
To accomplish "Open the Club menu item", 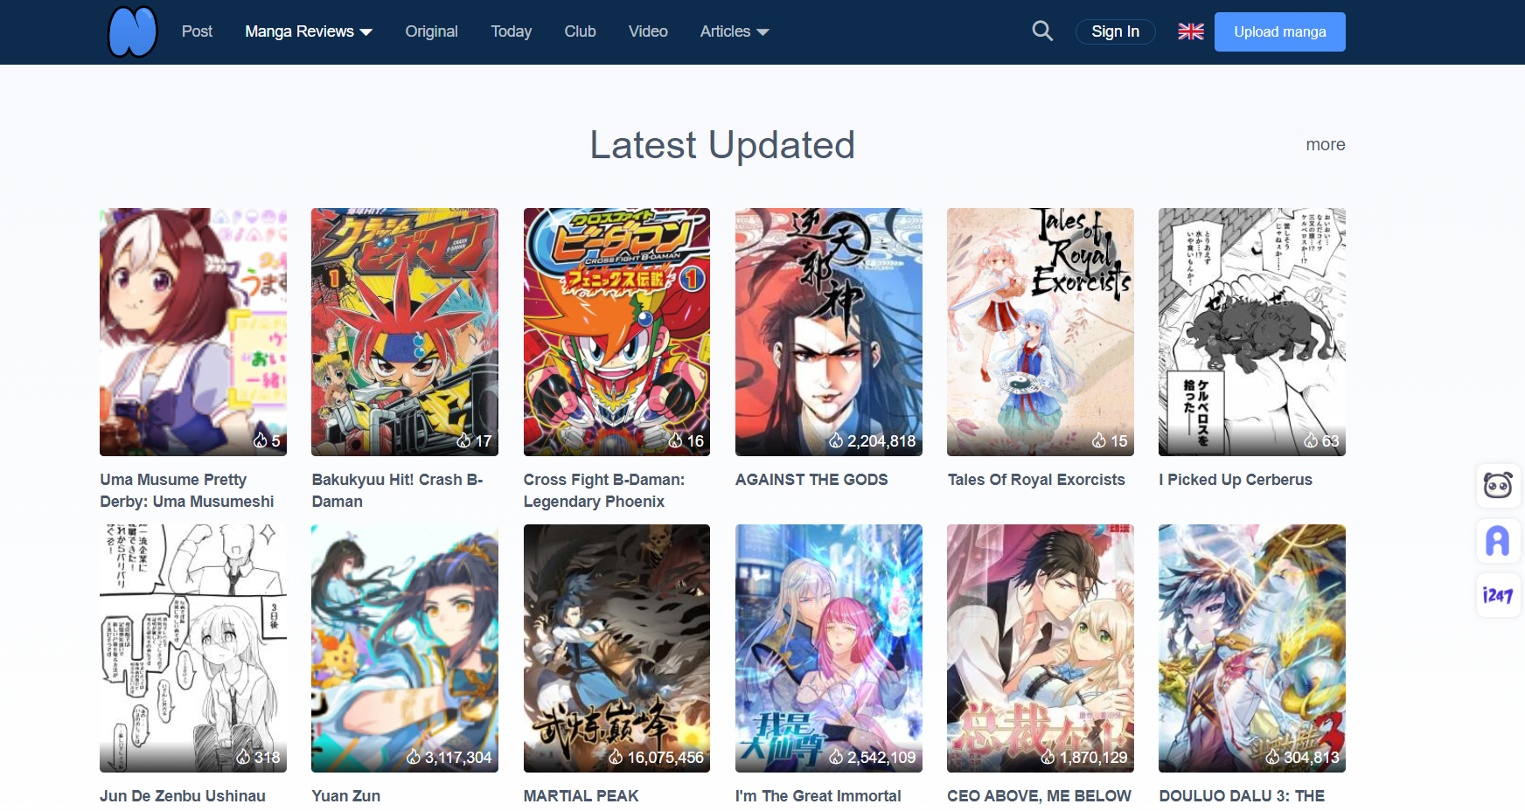I will [580, 31].
